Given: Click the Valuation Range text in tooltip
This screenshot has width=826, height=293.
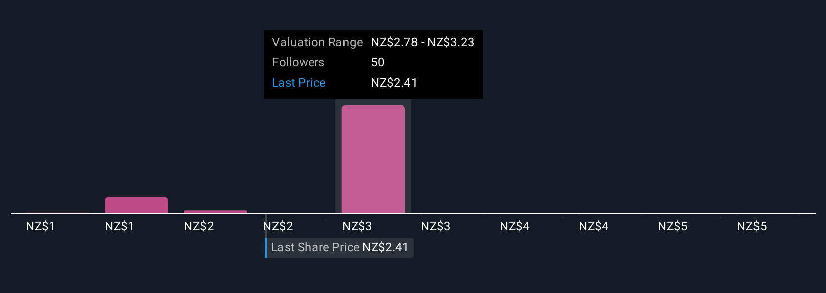Looking at the screenshot, I should [x=317, y=42].
